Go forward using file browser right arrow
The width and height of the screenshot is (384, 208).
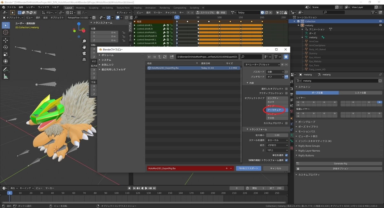tap(155, 57)
